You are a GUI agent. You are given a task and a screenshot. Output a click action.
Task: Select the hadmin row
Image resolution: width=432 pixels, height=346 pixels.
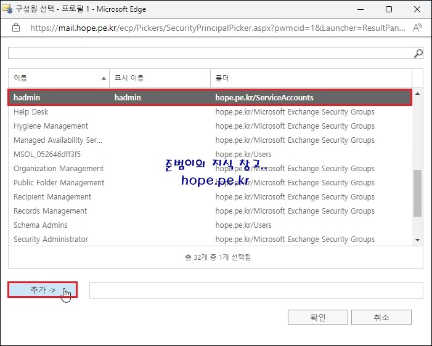tap(210, 97)
